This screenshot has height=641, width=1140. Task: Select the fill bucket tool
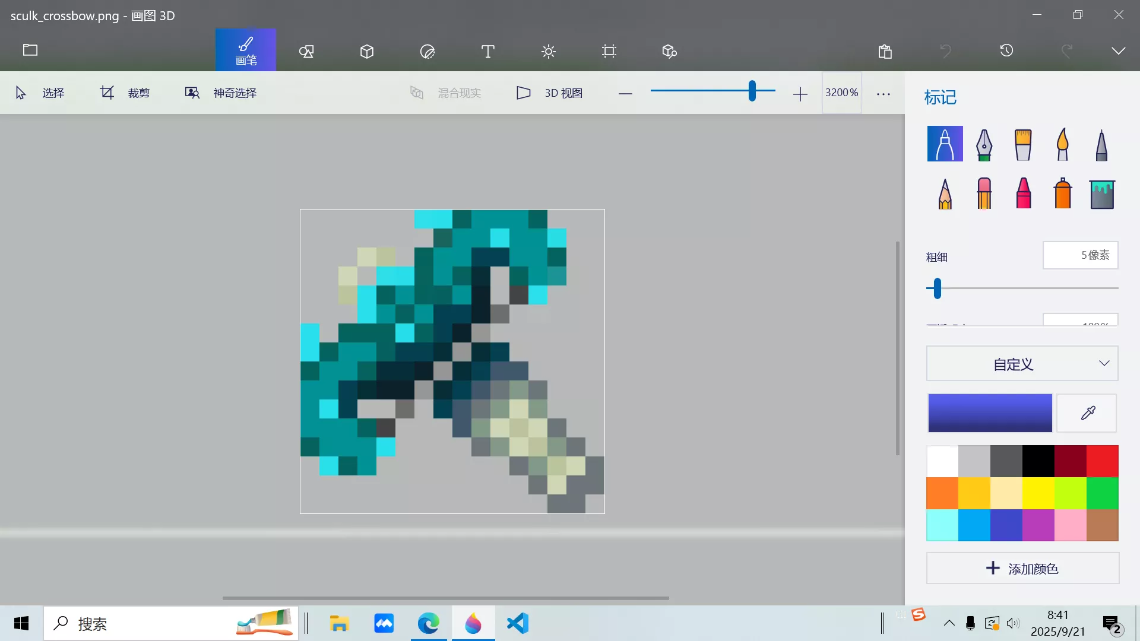coord(1103,193)
